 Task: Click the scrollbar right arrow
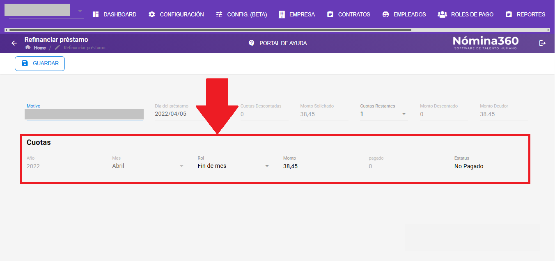pyautogui.click(x=548, y=30)
